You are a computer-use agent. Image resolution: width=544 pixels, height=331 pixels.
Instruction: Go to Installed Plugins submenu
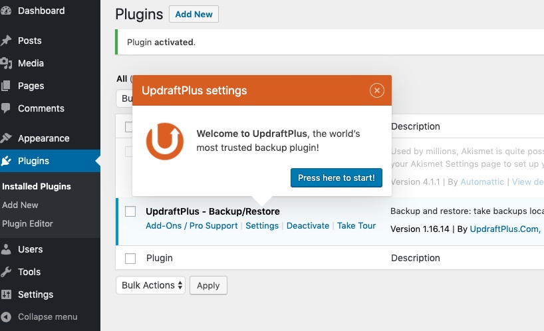pyautogui.click(x=37, y=187)
